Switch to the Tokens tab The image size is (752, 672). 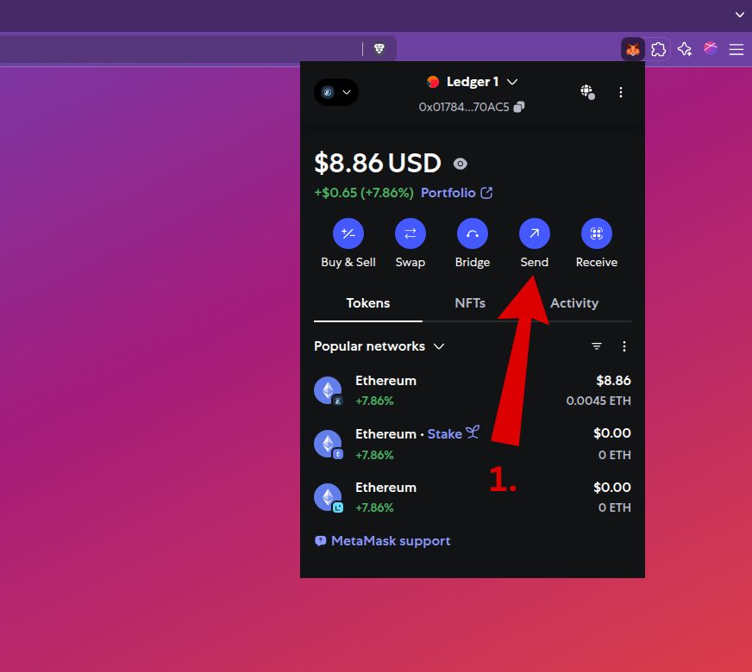[x=368, y=303]
